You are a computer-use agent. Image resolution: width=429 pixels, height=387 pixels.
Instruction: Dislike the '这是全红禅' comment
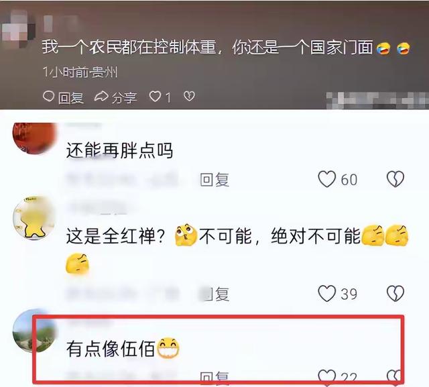coord(395,294)
